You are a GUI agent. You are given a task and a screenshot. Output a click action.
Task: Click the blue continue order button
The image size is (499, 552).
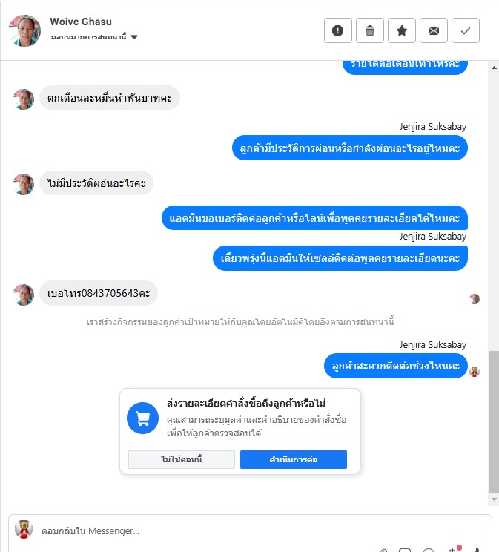(x=294, y=459)
